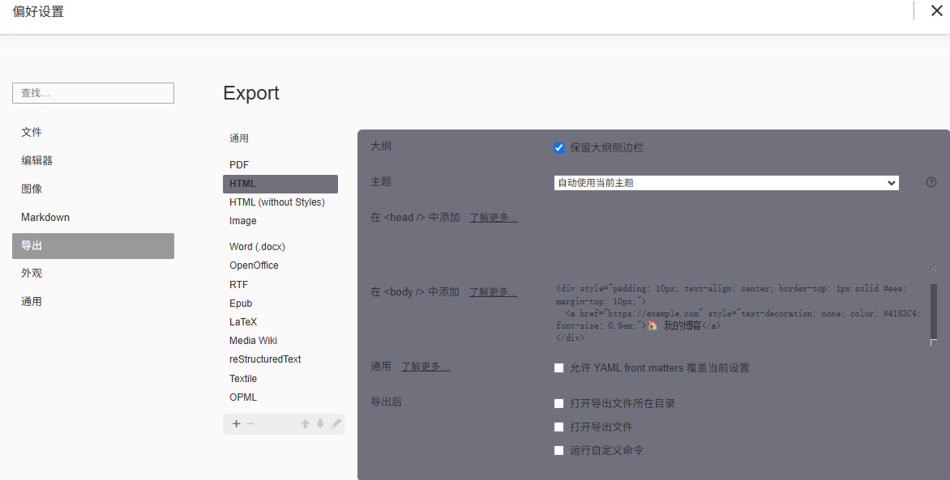Image resolution: width=950 pixels, height=480 pixels.
Task: Select the PDF export format
Action: [239, 165]
